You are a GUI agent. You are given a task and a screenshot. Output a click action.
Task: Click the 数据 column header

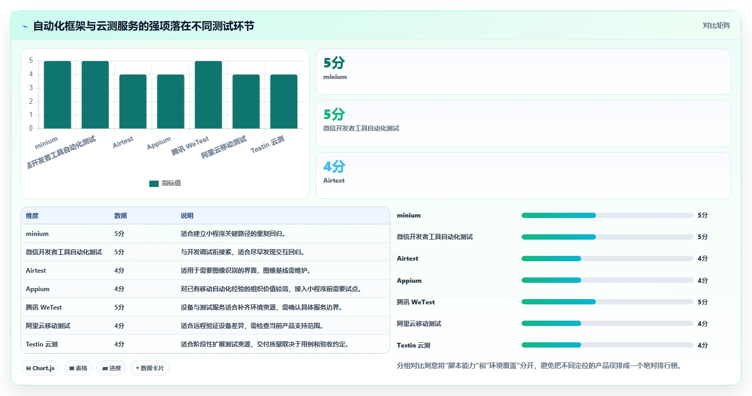click(121, 216)
